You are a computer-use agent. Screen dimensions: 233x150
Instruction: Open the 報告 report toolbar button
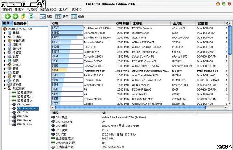tap(46, 16)
